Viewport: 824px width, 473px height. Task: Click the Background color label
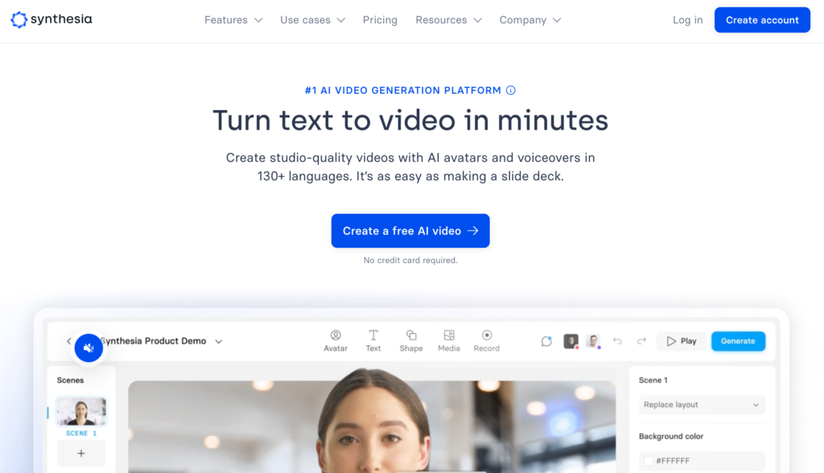pos(671,436)
